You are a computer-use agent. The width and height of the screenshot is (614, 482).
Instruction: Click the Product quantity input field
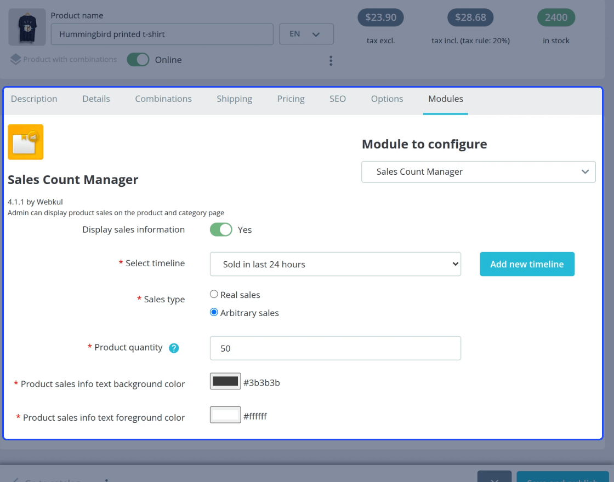click(x=336, y=348)
